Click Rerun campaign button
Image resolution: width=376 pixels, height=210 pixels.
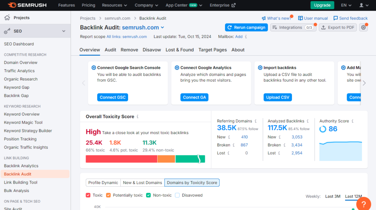[x=246, y=27]
